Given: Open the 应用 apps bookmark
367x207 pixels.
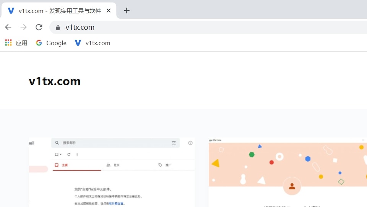Looking at the screenshot, I should coord(16,43).
